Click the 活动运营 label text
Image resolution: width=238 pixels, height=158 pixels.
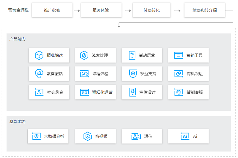point(147,55)
